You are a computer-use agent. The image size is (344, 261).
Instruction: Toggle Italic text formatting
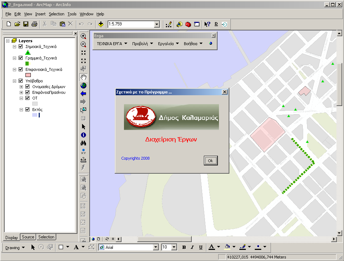[192, 247]
